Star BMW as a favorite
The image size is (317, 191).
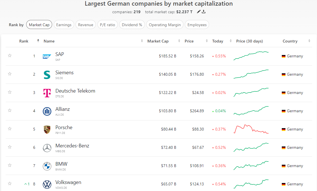click(10, 165)
